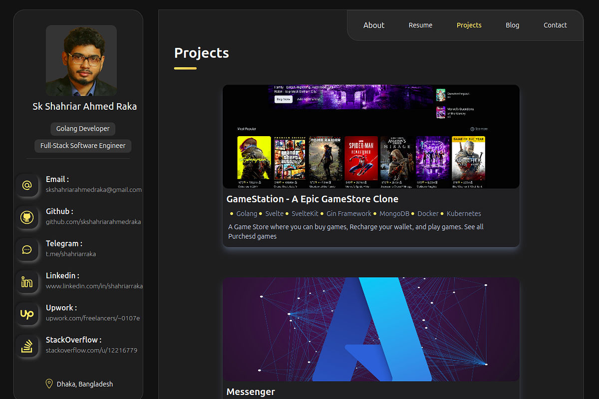Switch to the Resume tab
The width and height of the screenshot is (599, 399).
(421, 25)
